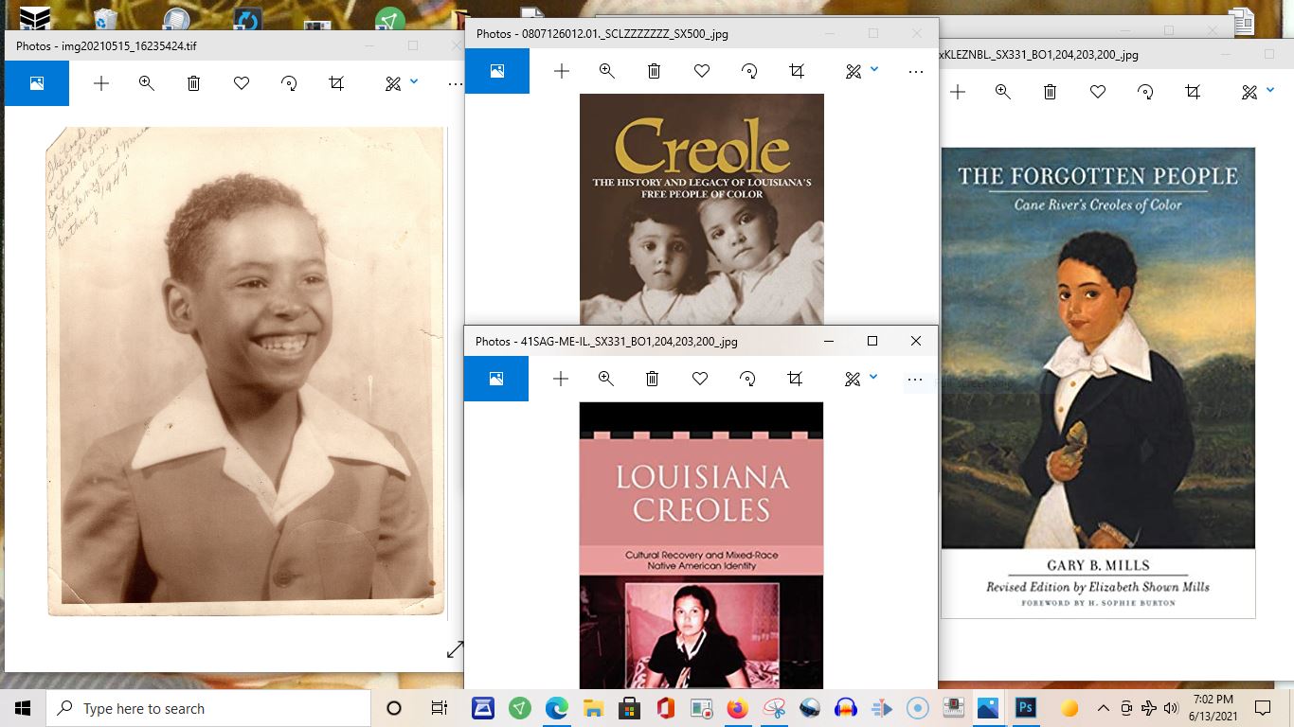The image size is (1294, 727).
Task: Delete image in 41SAG-ME-IL window
Action: [653, 379]
